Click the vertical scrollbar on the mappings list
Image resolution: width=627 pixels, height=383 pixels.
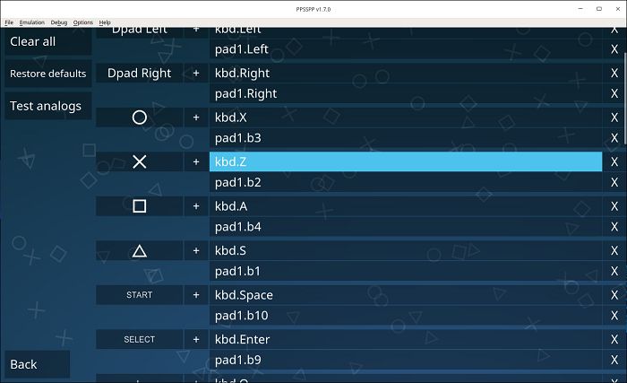click(625, 98)
